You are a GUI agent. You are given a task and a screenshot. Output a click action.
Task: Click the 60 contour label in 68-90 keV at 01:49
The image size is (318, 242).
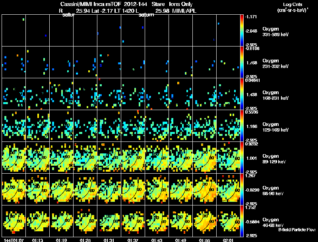pyautogui.click(x=187, y=190)
